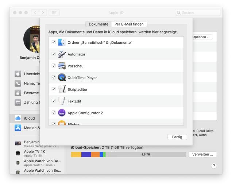232x186 pixels.
Task: Click the Skripteditor label
Action: click(x=78, y=89)
